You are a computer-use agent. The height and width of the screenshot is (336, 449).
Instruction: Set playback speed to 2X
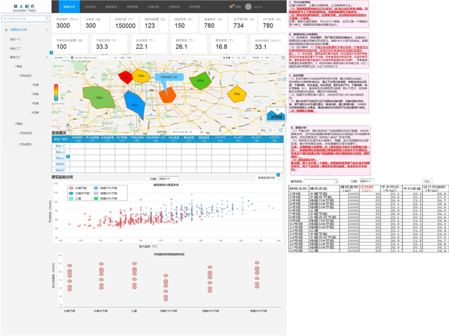[x=239, y=58]
